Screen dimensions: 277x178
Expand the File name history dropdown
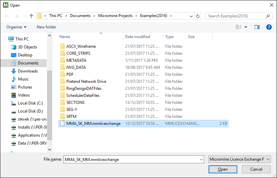(201, 160)
